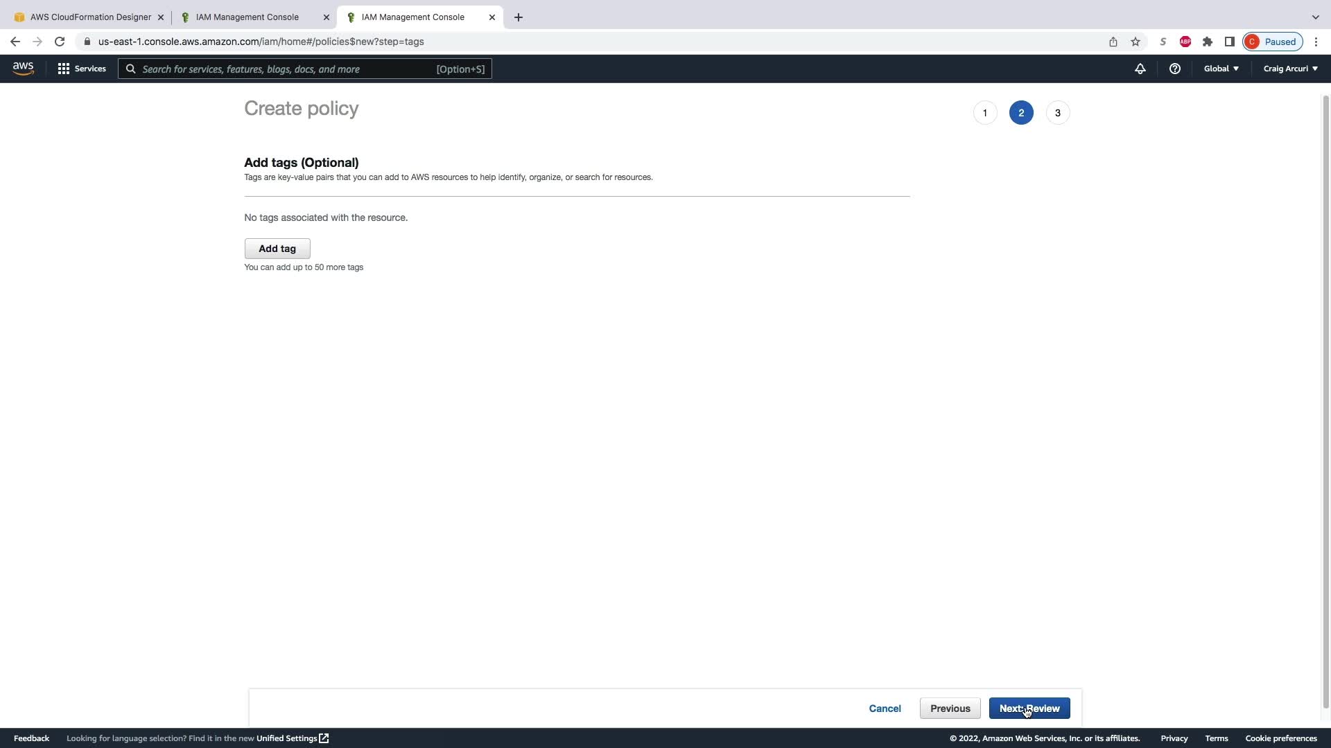1331x748 pixels.
Task: Bookmark page with the star icon
Action: 1136,42
